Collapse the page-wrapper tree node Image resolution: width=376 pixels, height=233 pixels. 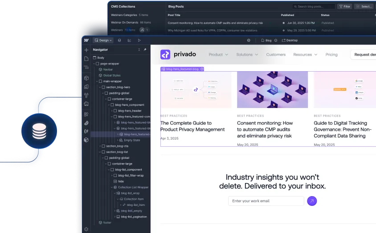pyautogui.click(x=94, y=64)
